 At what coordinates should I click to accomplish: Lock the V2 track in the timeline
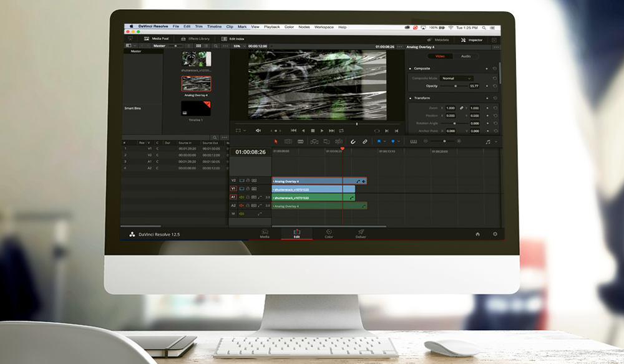(248, 180)
